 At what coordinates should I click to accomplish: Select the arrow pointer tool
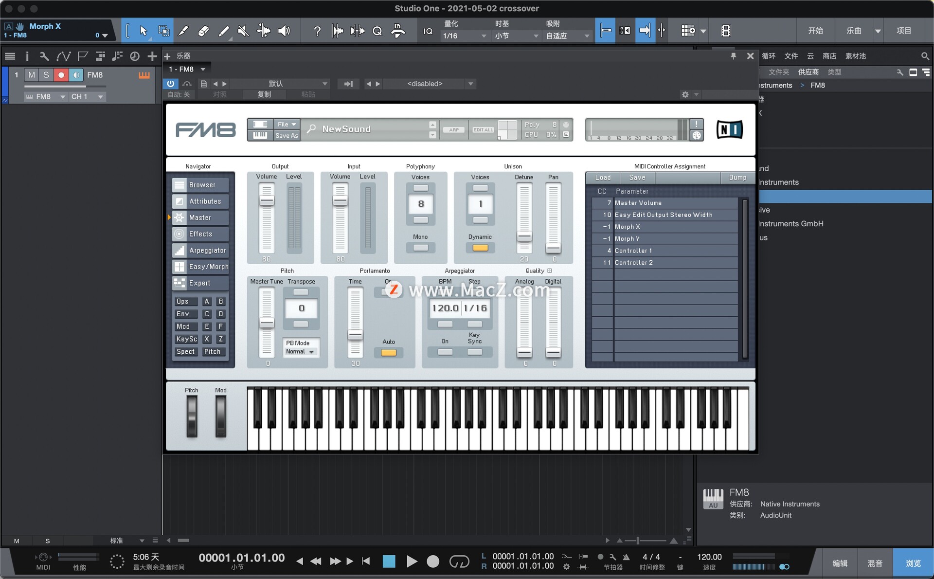click(x=143, y=31)
